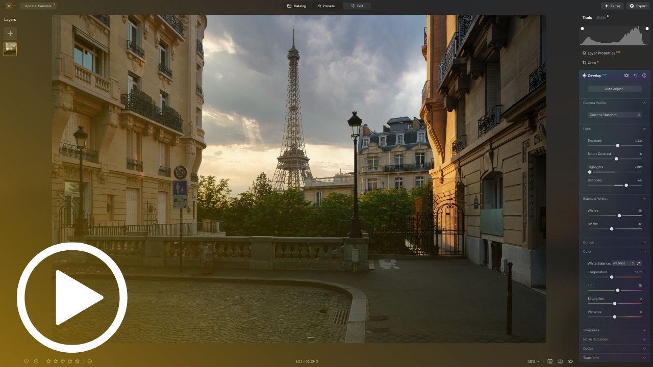Click the Auto Adjust button
Viewport: 653px width, 367px height.
tap(614, 89)
